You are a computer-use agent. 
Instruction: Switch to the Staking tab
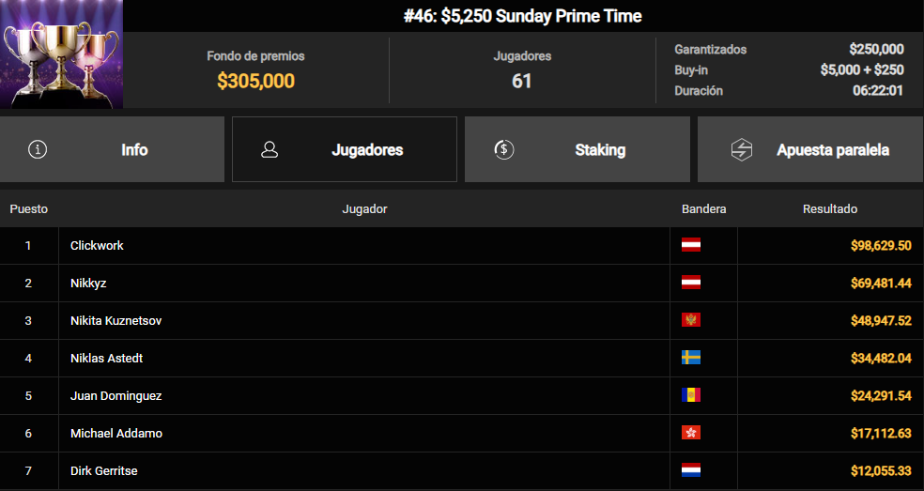(x=577, y=149)
